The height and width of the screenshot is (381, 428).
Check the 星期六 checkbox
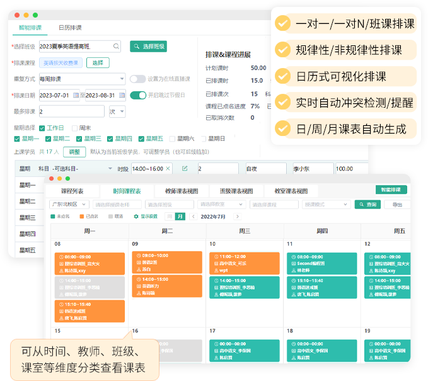(173, 139)
